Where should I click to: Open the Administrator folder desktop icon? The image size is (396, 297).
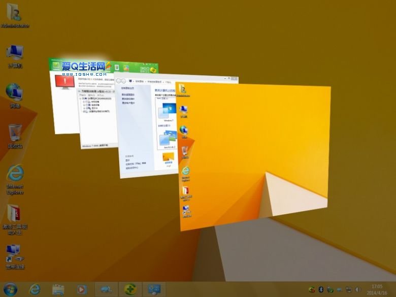[15, 14]
